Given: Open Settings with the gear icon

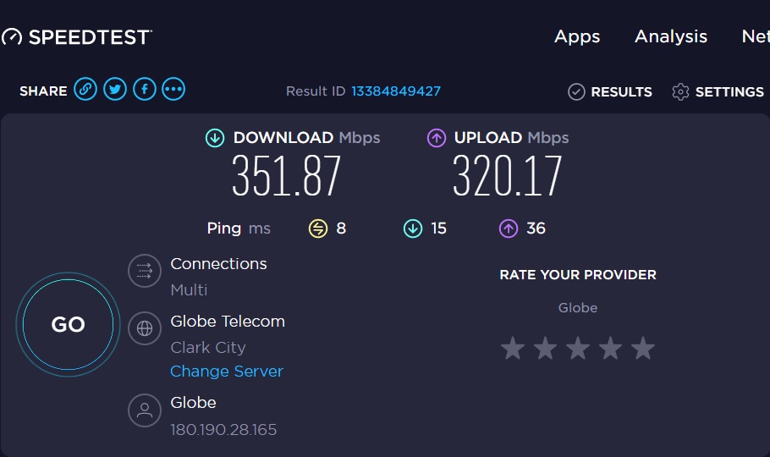Looking at the screenshot, I should pyautogui.click(x=680, y=92).
